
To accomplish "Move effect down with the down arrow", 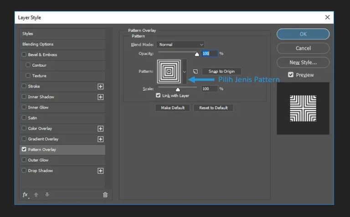I will [47, 195].
